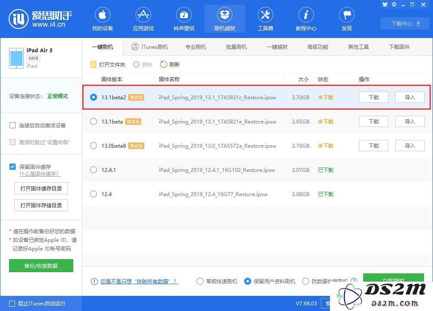The width and height of the screenshot is (433, 311).
Task: Click 固件名称 column header
Action: coord(169,79)
